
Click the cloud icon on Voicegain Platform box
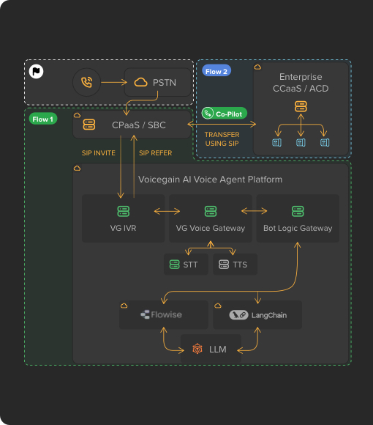click(x=77, y=169)
